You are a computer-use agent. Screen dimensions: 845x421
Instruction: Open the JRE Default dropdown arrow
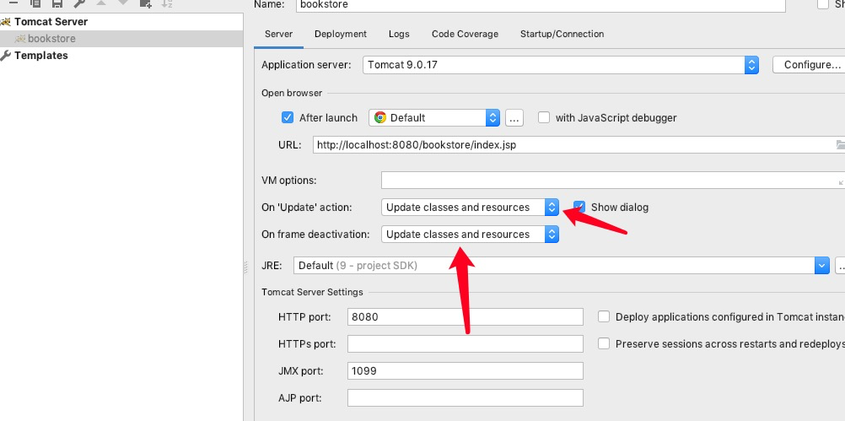[x=822, y=265]
